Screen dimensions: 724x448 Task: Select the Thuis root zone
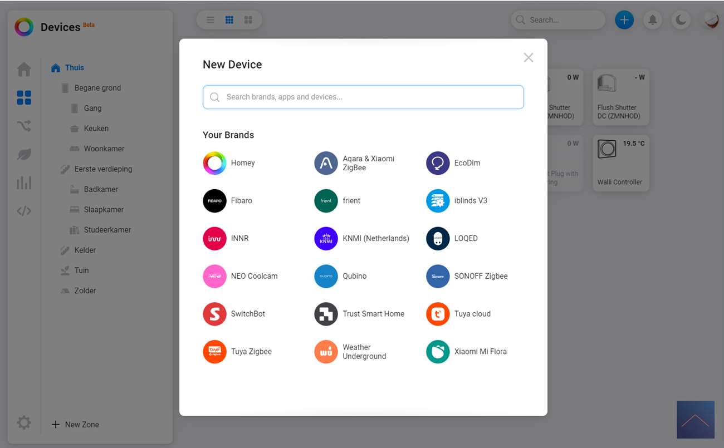coord(74,68)
